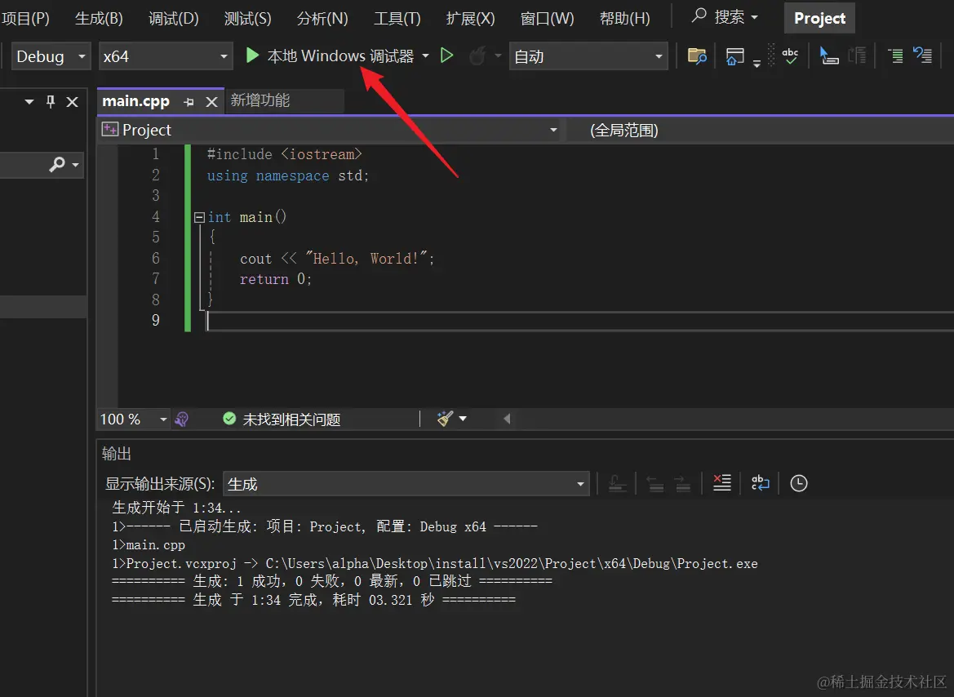Clear all output with the red X icon
The width and height of the screenshot is (954, 697).
click(x=722, y=483)
